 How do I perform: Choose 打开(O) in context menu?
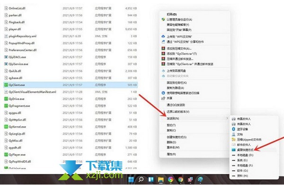click(172, 14)
